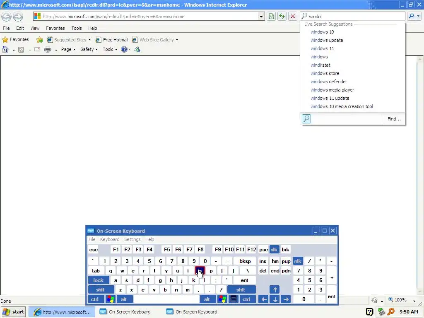The image size is (424, 318).
Task: Open the Home button dropdown arrow
Action: pyautogui.click(x=14, y=50)
